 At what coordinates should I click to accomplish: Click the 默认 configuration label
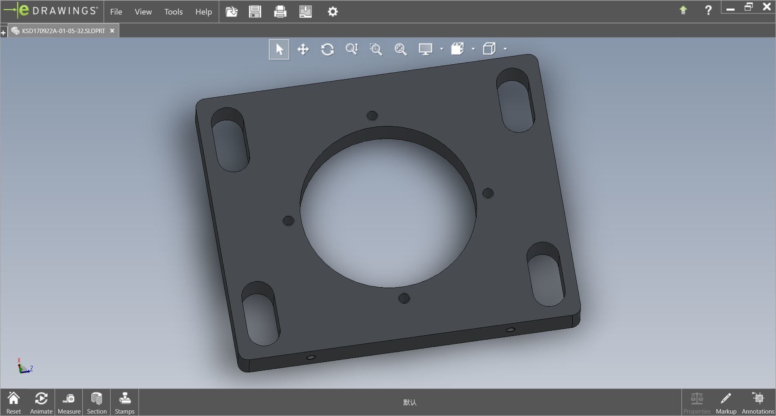(x=410, y=402)
